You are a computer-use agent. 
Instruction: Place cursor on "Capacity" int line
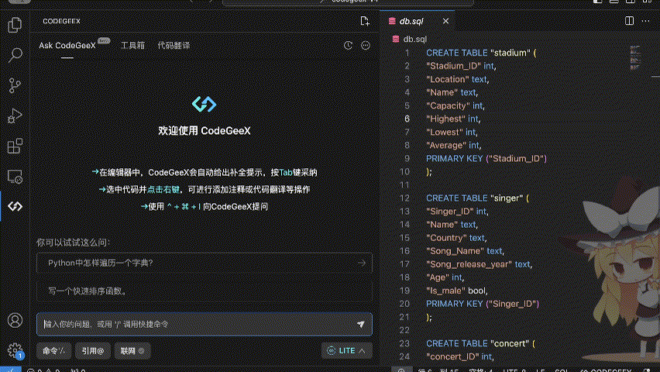[455, 105]
